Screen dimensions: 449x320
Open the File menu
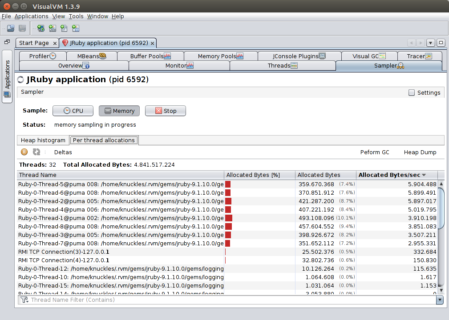6,16
